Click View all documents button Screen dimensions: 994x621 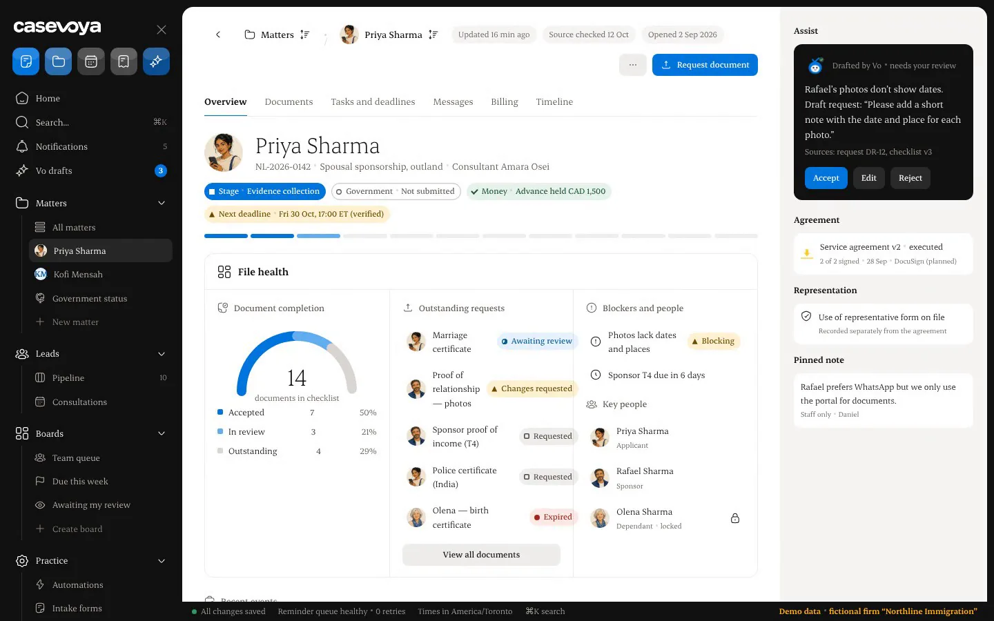[x=481, y=555]
